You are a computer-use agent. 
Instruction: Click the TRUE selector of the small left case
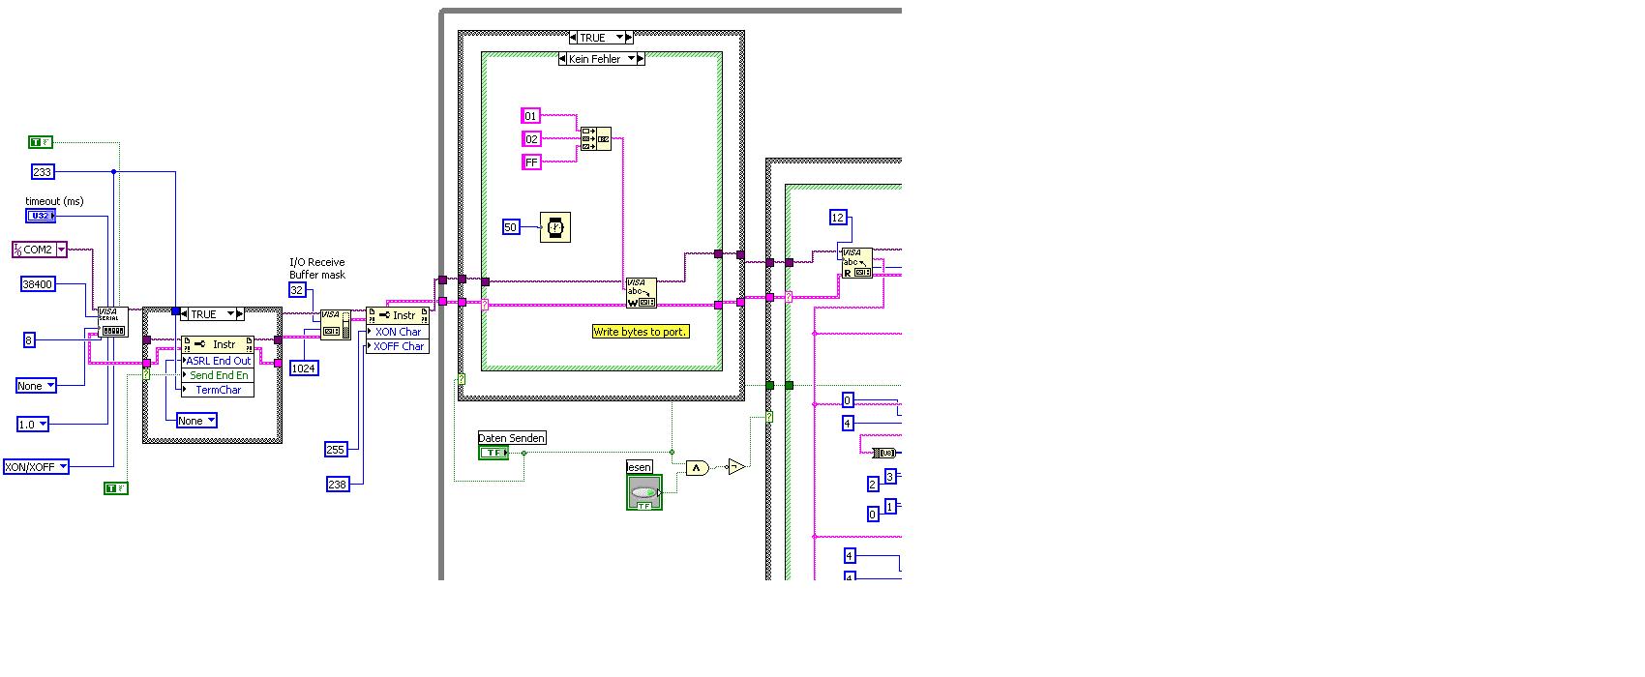(212, 314)
